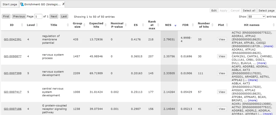Switch to the Start page tab
276x115 pixels.
click(10, 4)
